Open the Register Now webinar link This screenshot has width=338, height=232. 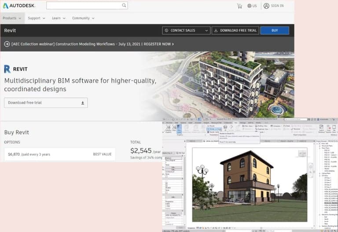click(158, 44)
